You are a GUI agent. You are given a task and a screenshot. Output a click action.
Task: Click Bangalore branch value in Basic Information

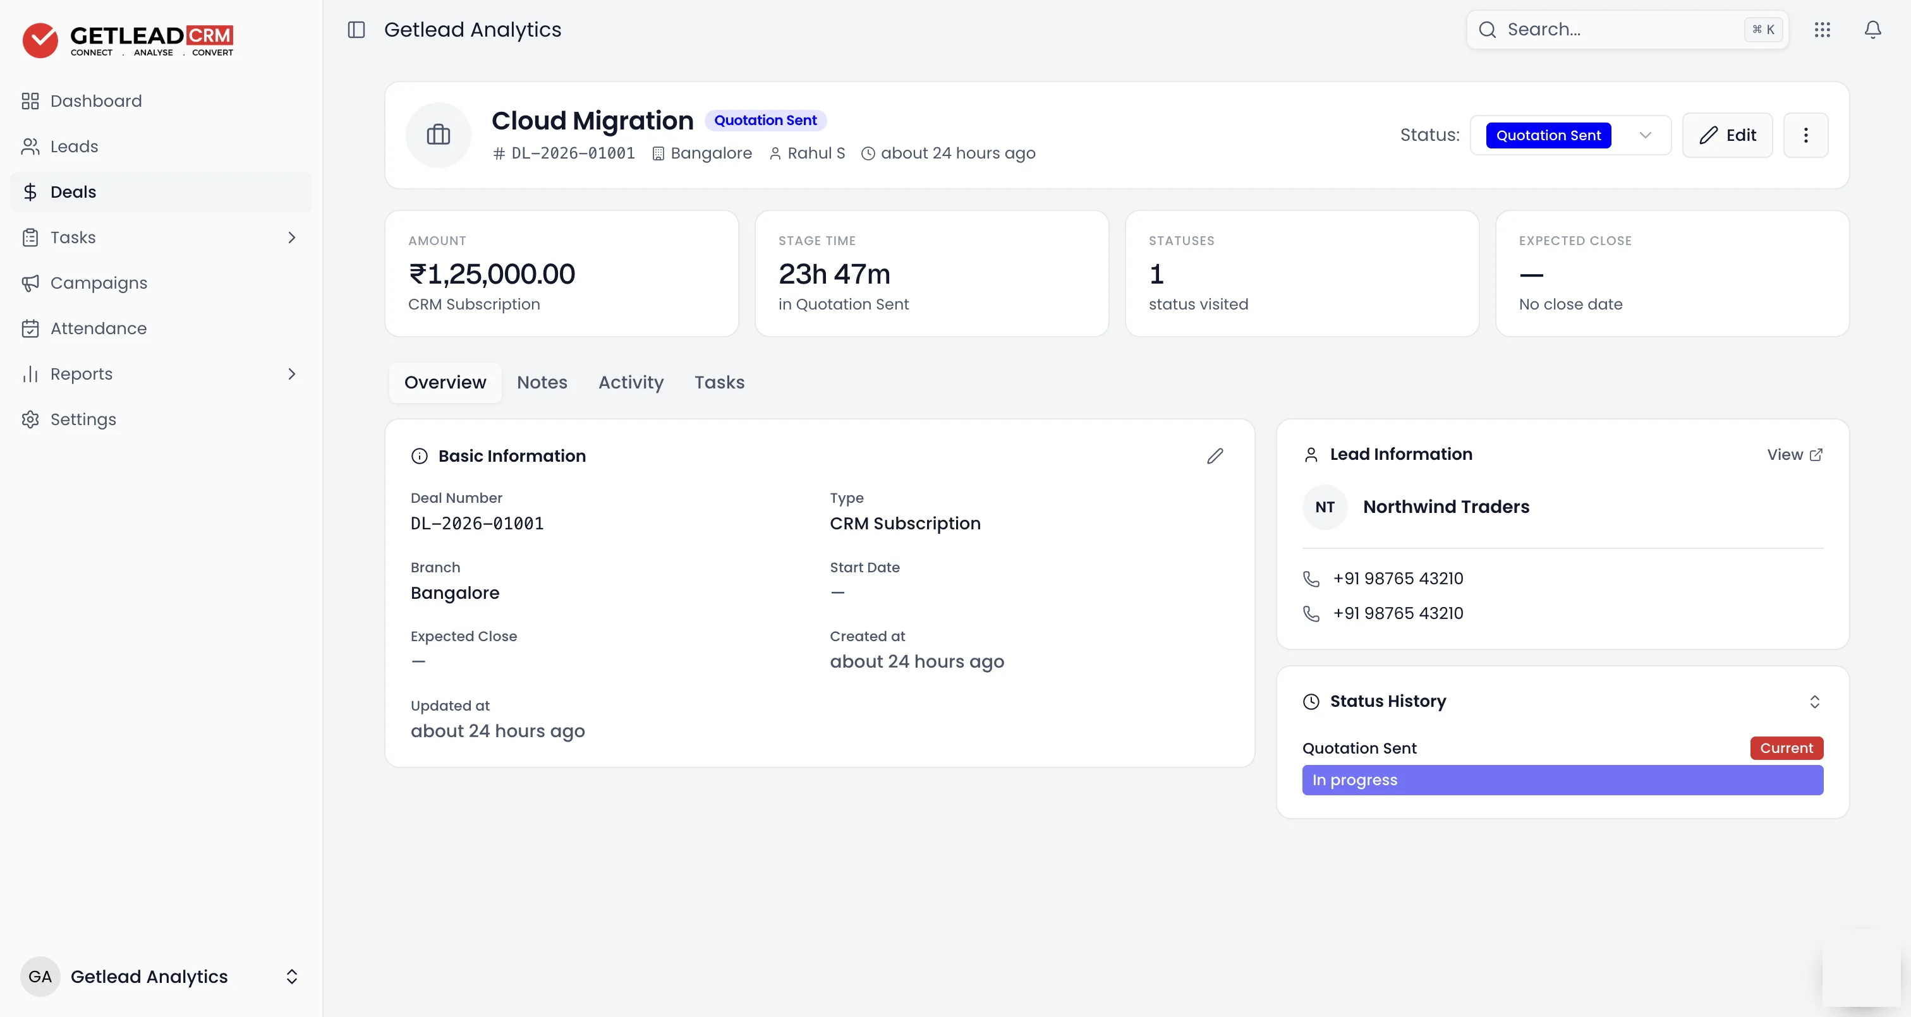tap(455, 593)
